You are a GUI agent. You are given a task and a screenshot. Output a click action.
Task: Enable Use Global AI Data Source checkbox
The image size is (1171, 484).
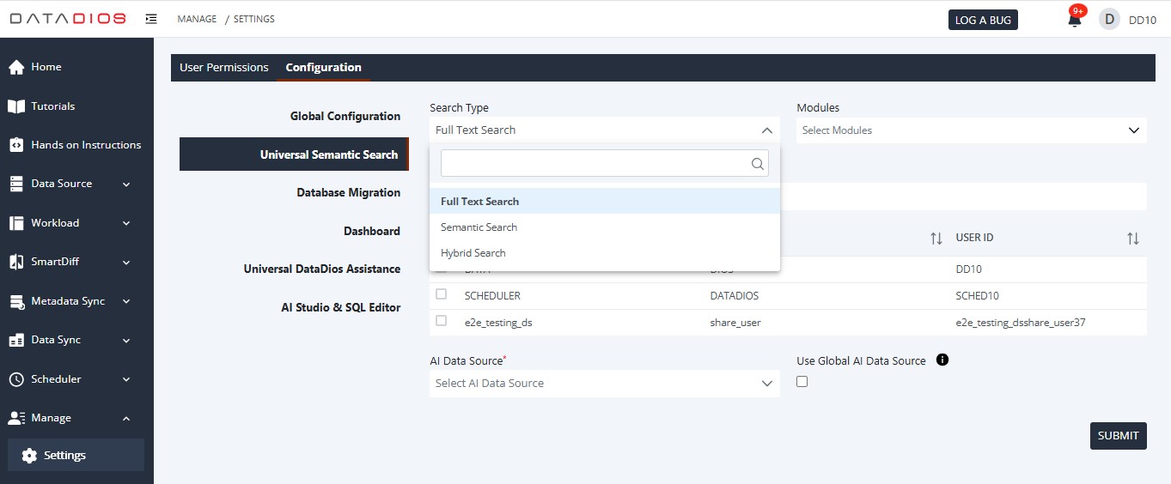click(x=802, y=382)
